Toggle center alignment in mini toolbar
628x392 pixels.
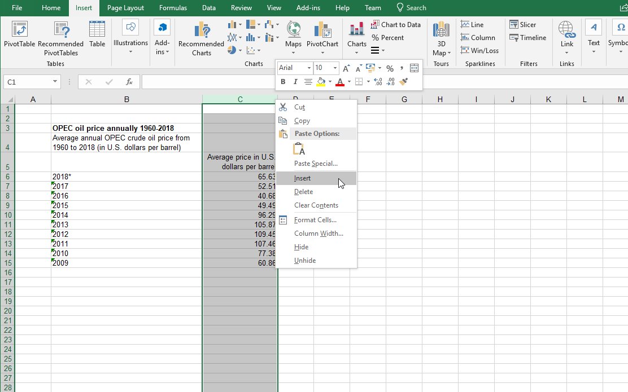308,82
